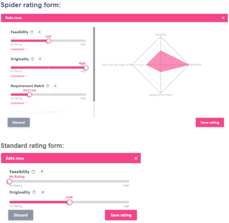Open Originality help icon in spider form
The height and width of the screenshot is (223, 229).
click(x=33, y=59)
